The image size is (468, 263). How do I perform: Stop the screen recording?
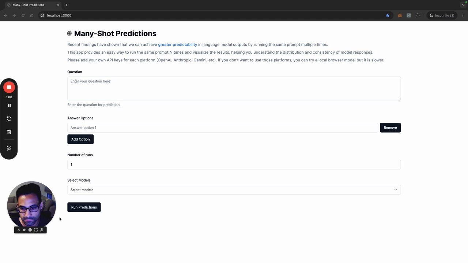click(9, 87)
